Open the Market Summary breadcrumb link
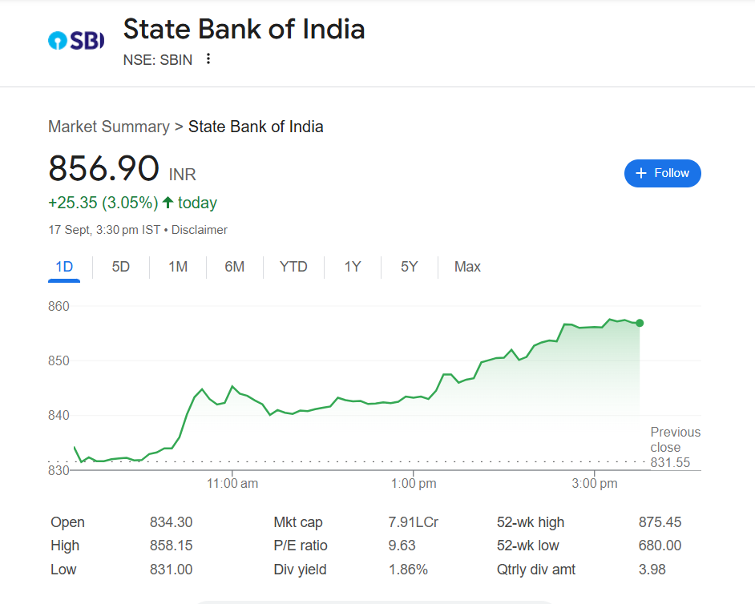The width and height of the screenshot is (755, 604). [x=109, y=127]
